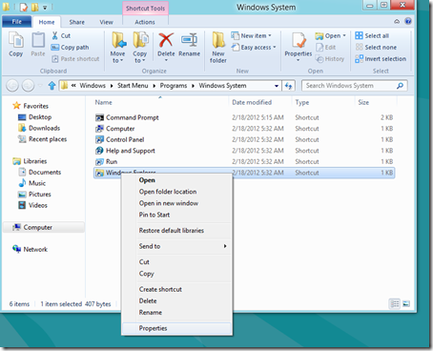Click the Copy icon in Clipboard group

click(16, 45)
